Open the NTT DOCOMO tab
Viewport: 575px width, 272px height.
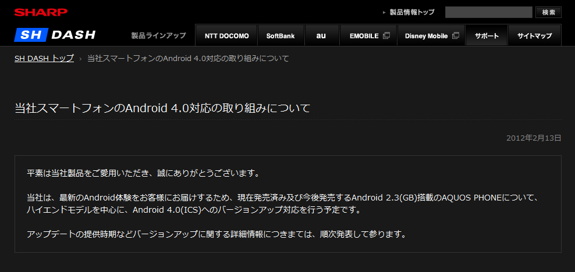click(226, 35)
